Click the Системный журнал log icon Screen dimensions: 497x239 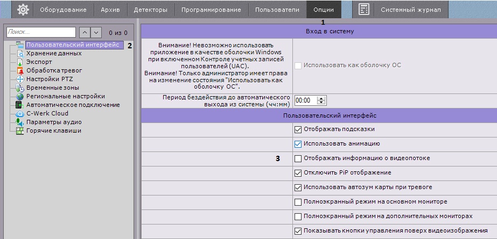pyautogui.click(x=364, y=10)
